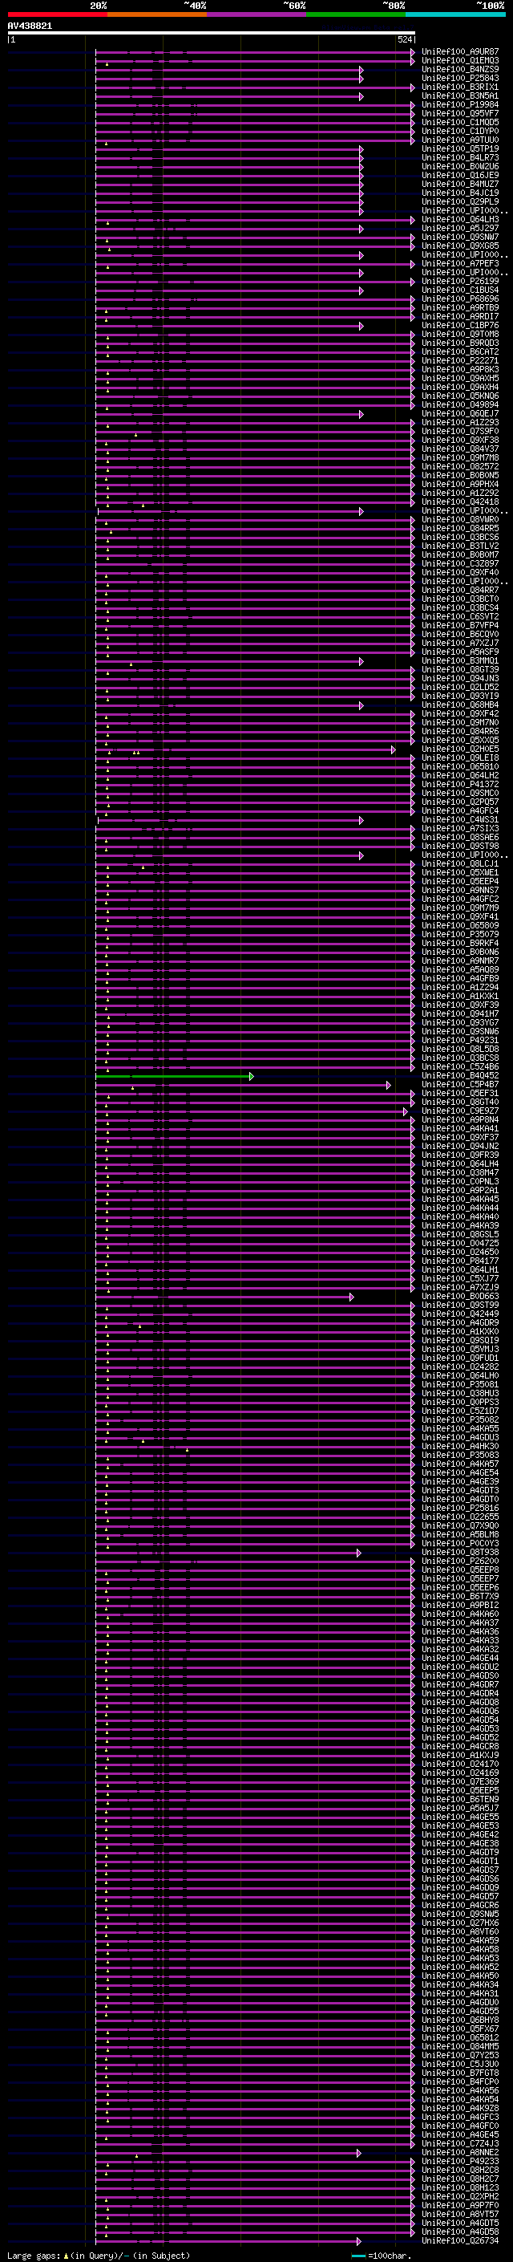Open hit UniRef100_Q1EMQ3
This screenshot has height=2262, width=513.
pos(460,62)
